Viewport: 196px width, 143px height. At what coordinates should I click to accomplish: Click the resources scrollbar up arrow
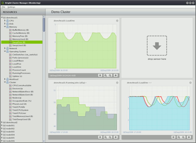[44, 17]
